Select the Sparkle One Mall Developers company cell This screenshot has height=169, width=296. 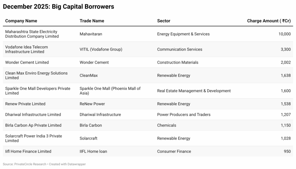(x=38, y=91)
